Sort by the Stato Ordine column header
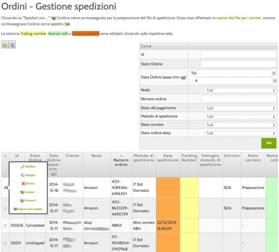Image resolution: width=279 pixels, height=252 pixels. click(35, 158)
